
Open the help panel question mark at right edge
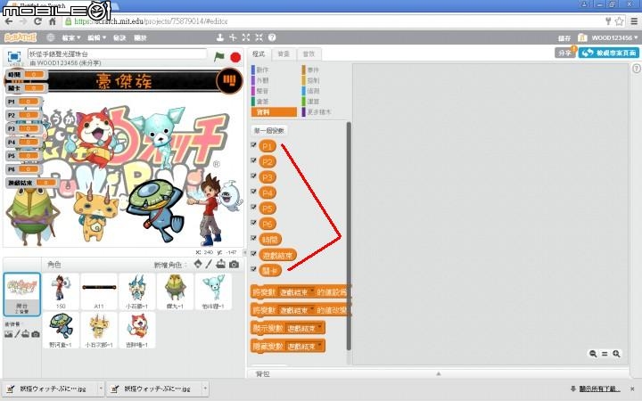637,69
